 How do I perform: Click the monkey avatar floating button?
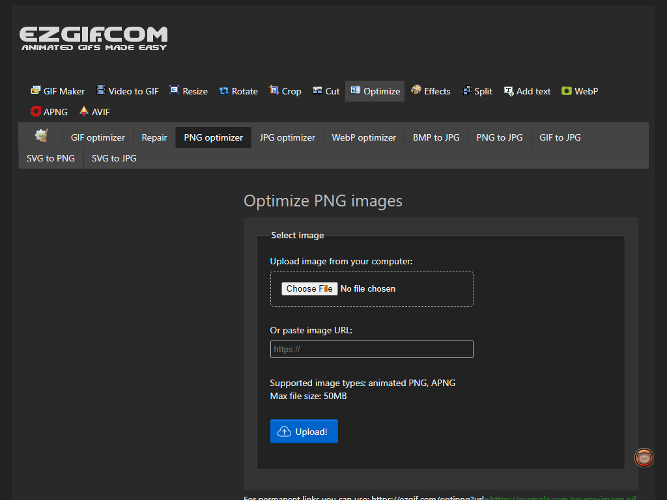point(644,458)
